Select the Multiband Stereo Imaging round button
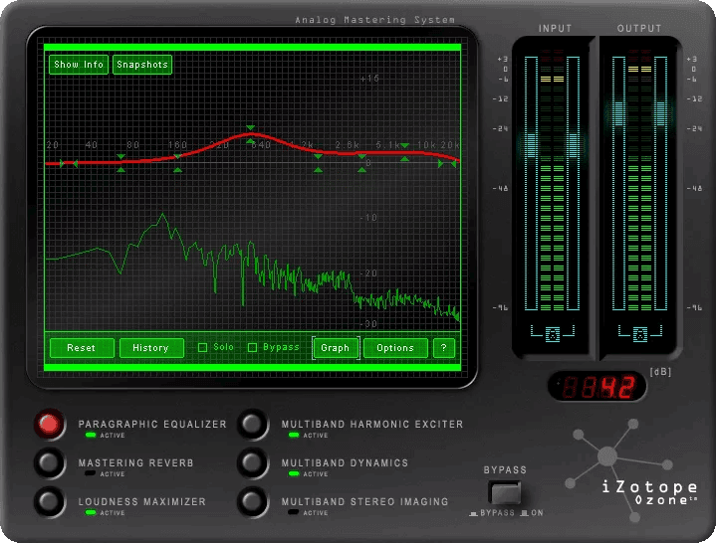716x543 pixels. tap(252, 501)
